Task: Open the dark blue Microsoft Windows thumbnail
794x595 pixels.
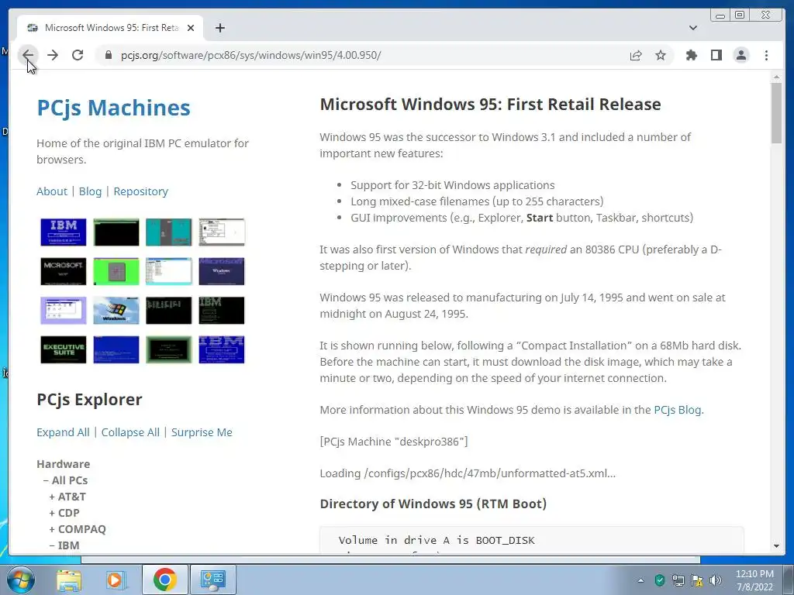Action: pos(222,271)
